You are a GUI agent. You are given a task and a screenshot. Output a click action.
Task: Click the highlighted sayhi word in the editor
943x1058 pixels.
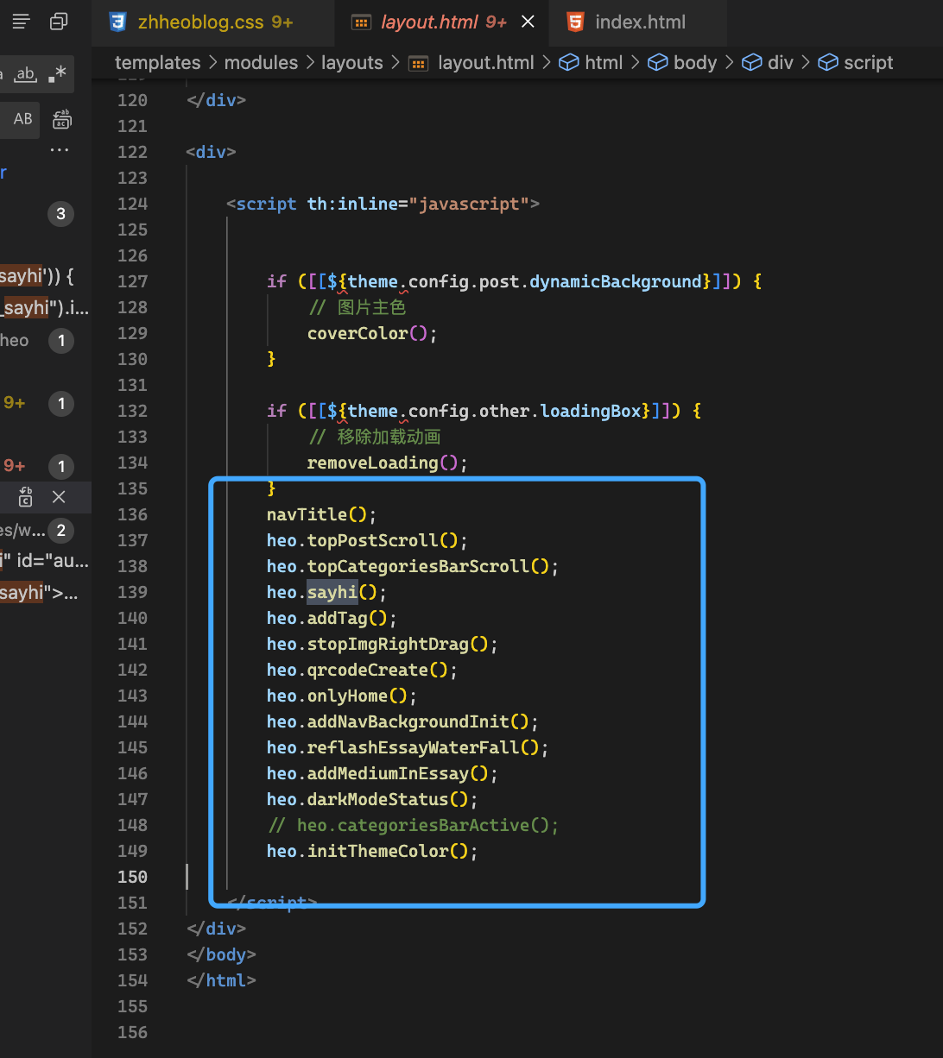(332, 592)
